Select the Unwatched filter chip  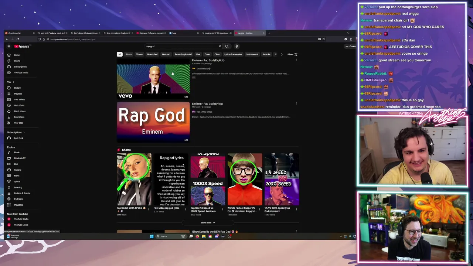[x=152, y=54]
